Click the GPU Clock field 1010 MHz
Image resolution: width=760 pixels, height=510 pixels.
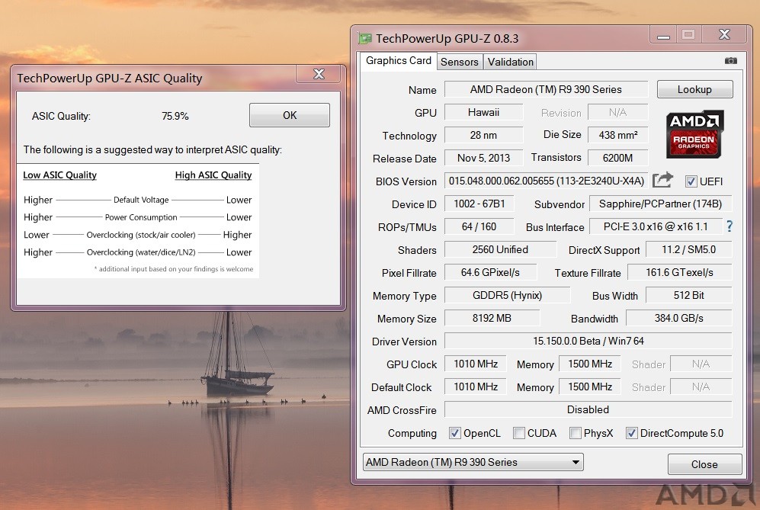[x=476, y=364]
